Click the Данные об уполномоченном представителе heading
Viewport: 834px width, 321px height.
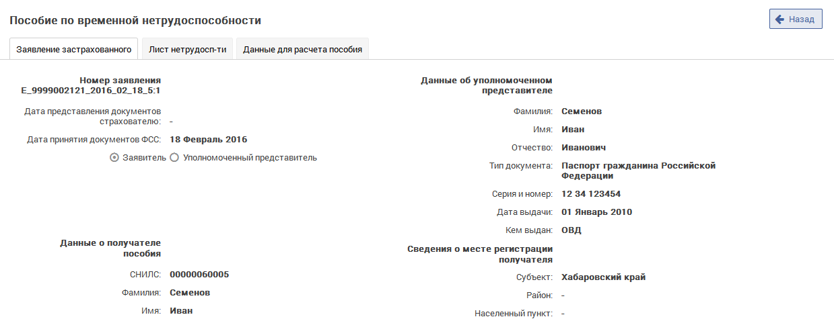487,85
